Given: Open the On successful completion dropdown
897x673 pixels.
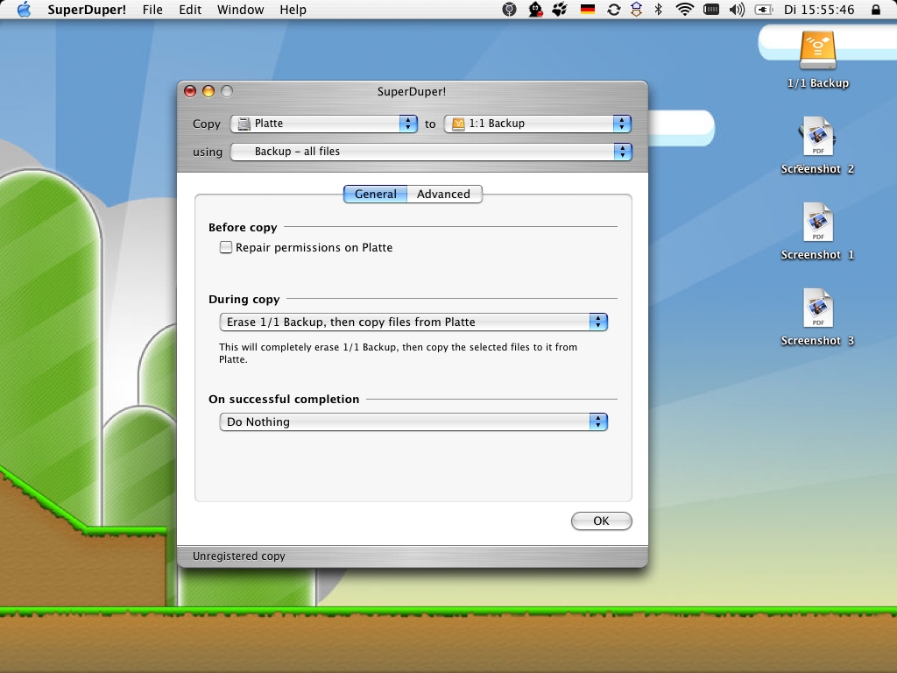Looking at the screenshot, I should pyautogui.click(x=413, y=422).
